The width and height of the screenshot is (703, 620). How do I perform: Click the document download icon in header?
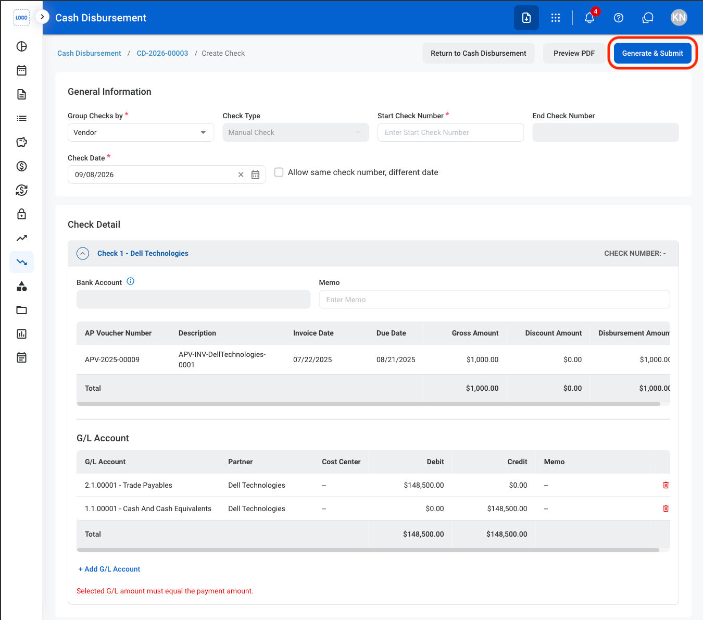526,18
